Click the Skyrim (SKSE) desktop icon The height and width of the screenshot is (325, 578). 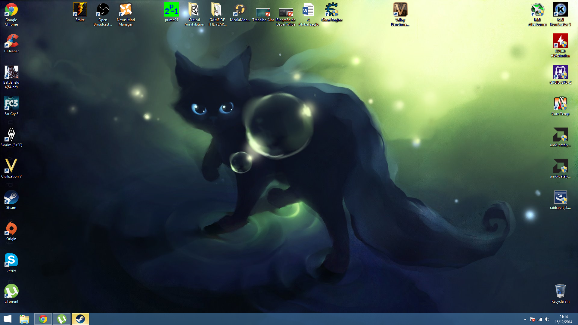pos(11,135)
